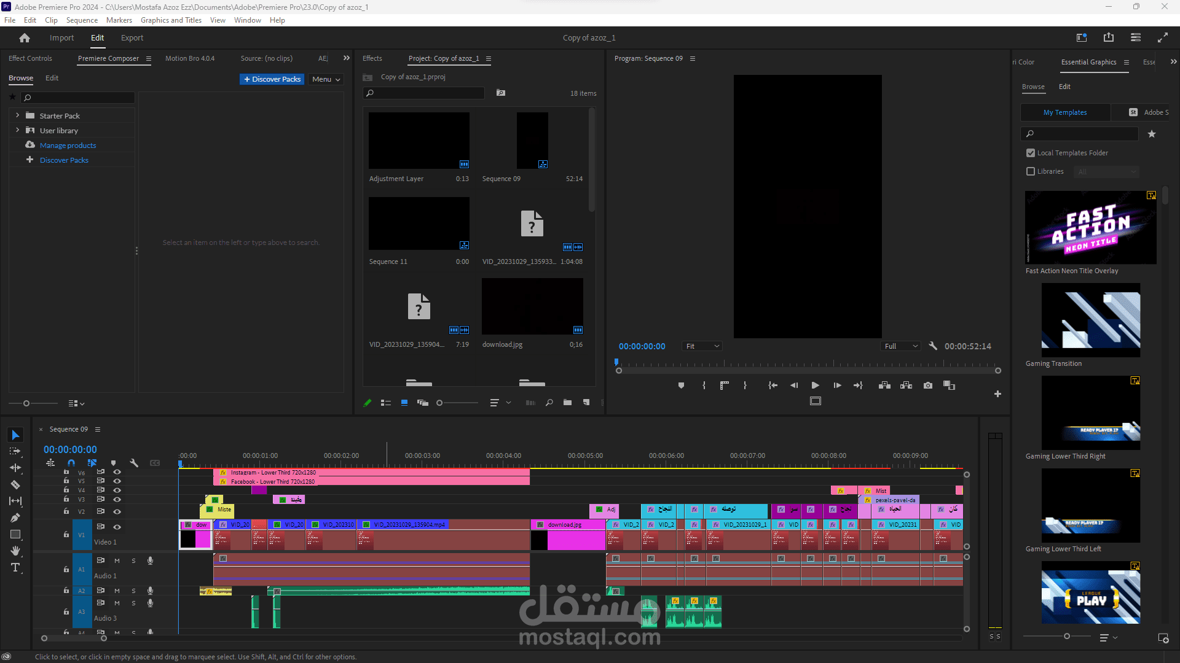This screenshot has height=663, width=1180.
Task: Expand the Starter Pack folder
Action: [17, 115]
